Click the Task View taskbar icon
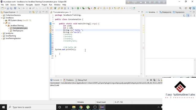Viewport: 196px width, 110px height. coord(66,107)
